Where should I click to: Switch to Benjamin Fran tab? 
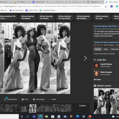[x=95, y=2]
